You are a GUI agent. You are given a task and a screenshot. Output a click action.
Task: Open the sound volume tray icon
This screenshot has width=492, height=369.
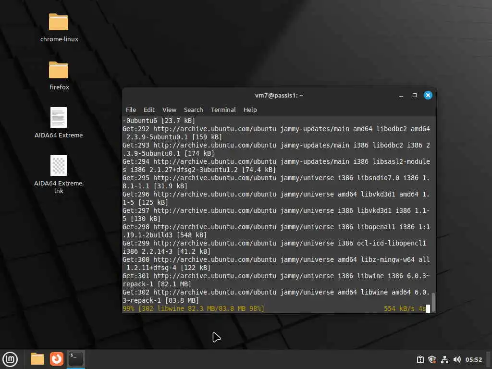[457, 359]
